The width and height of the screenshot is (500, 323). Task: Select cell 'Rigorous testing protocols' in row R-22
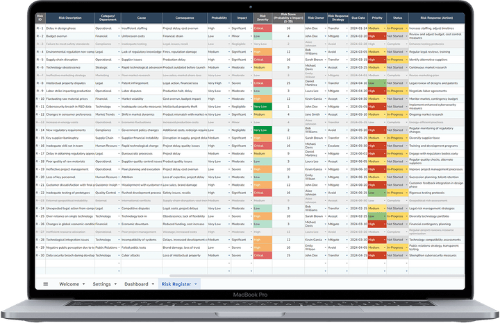437,193
